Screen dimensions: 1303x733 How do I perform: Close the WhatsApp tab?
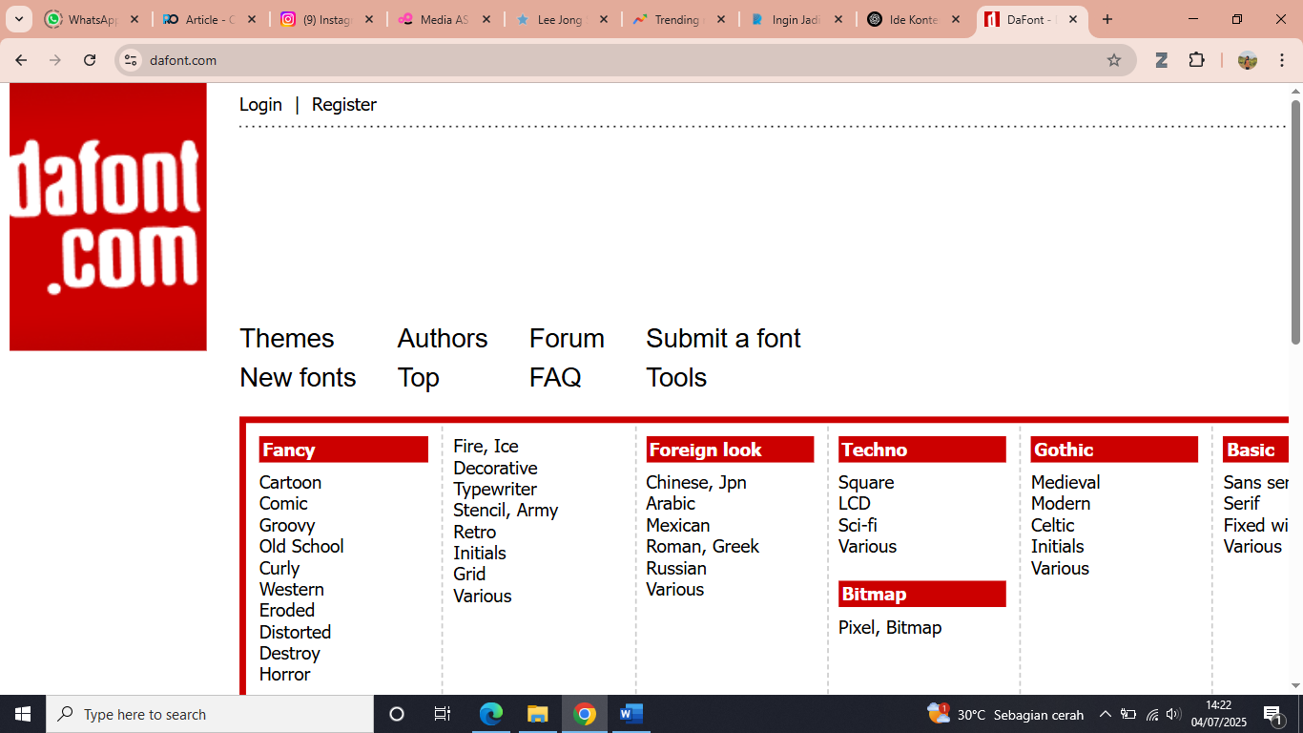134,19
